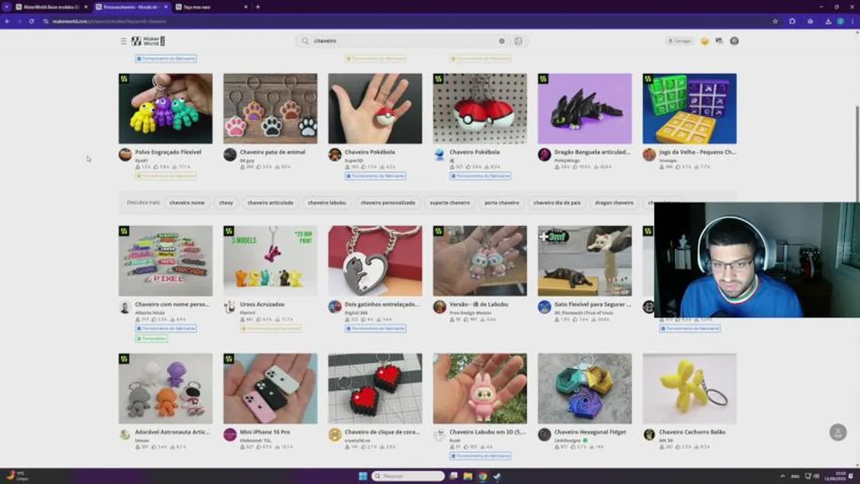Open Polvo Engraçado Flexível thumbnail
The width and height of the screenshot is (860, 484).
(166, 108)
